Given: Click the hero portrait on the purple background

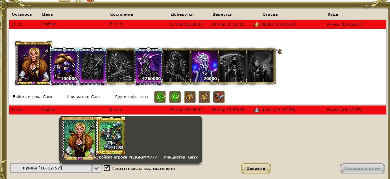Looking at the screenshot, I should [x=34, y=63].
